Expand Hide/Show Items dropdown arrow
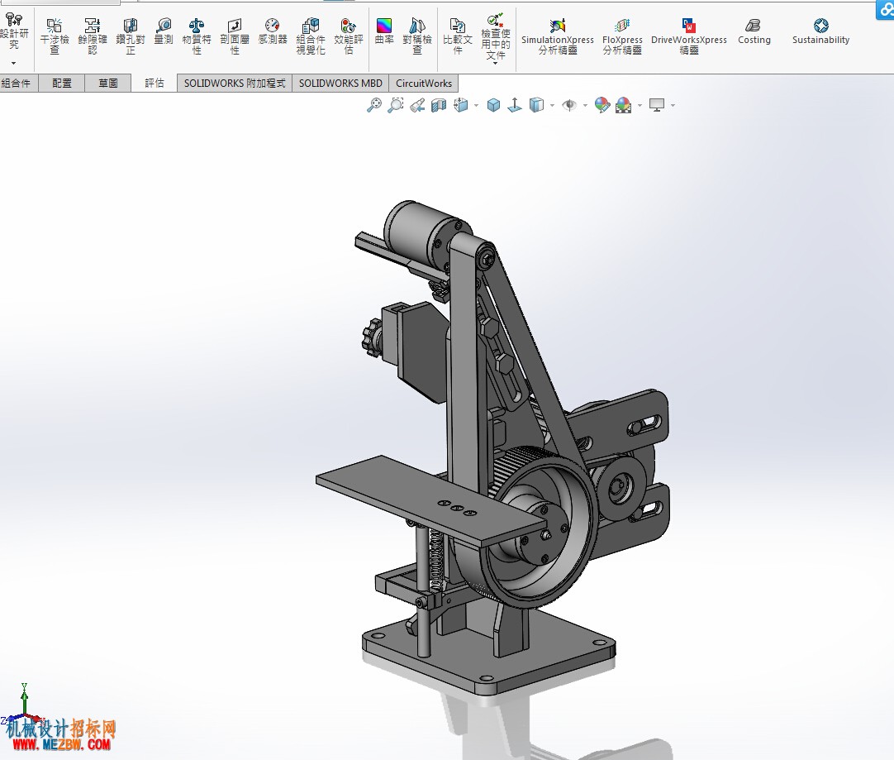The height and width of the screenshot is (760, 894). 585,106
